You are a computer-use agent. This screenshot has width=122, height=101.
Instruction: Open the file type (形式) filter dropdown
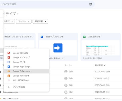9,21
